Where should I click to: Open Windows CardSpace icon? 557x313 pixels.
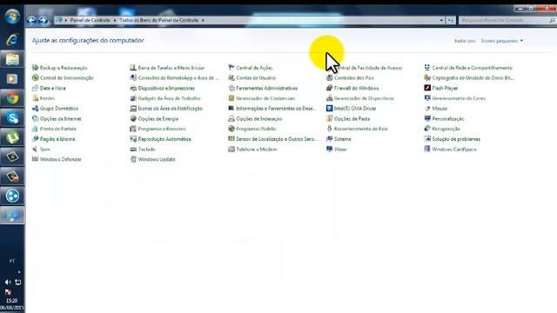(x=427, y=150)
